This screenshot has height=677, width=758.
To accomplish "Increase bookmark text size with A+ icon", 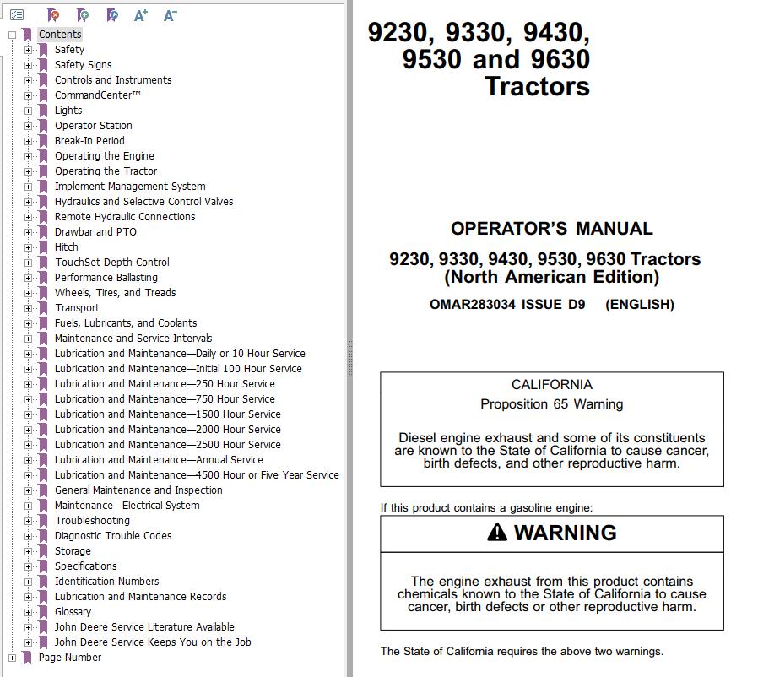I will [141, 15].
